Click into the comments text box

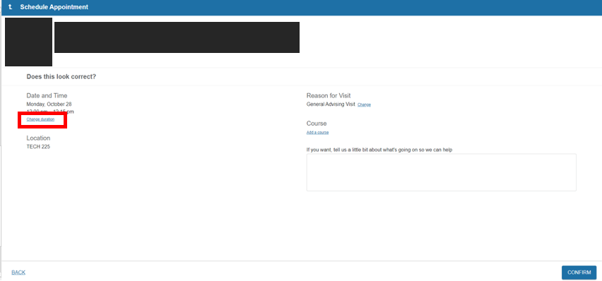click(x=441, y=172)
